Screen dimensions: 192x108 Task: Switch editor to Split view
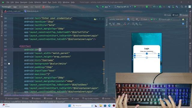[x=175, y=15]
